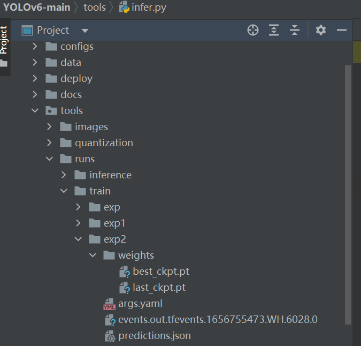Expand the docs folder chevron

coord(35,94)
